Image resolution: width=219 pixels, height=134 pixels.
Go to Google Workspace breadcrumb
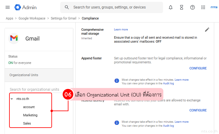[32, 18]
